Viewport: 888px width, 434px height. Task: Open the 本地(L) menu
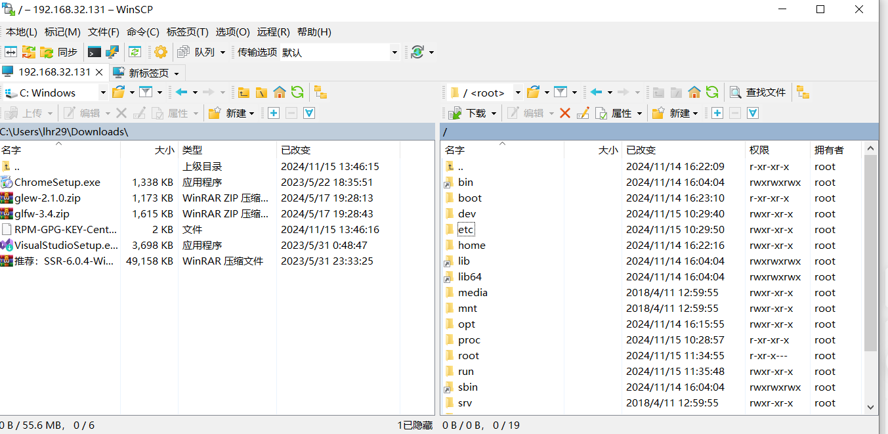click(x=22, y=32)
